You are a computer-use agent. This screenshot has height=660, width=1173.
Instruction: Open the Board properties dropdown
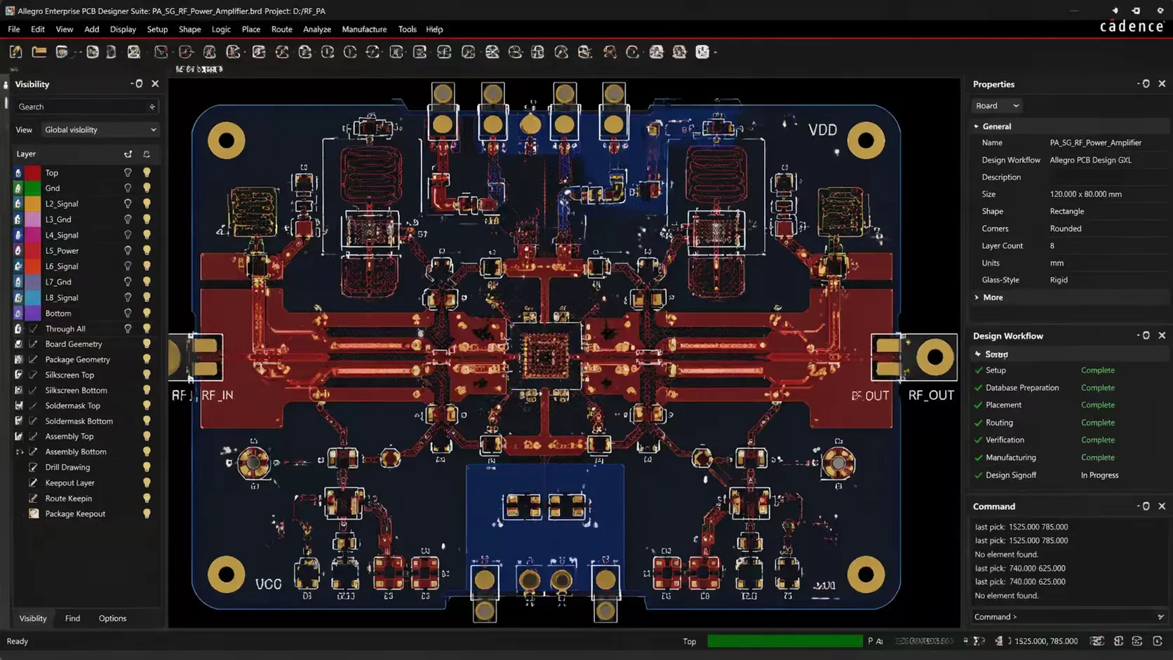996,105
